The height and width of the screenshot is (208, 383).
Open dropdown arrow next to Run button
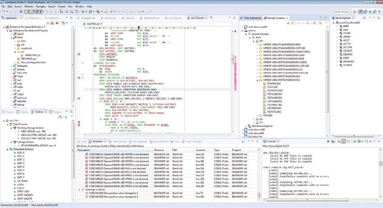coord(93,11)
